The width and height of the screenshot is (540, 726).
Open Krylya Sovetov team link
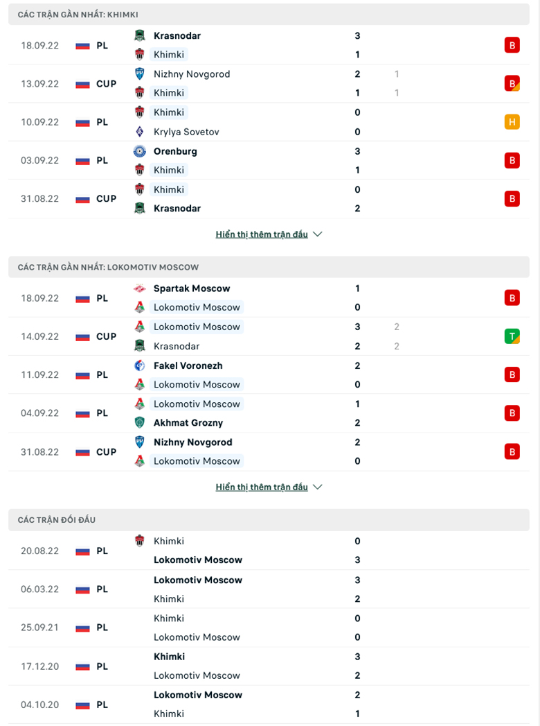tap(186, 132)
